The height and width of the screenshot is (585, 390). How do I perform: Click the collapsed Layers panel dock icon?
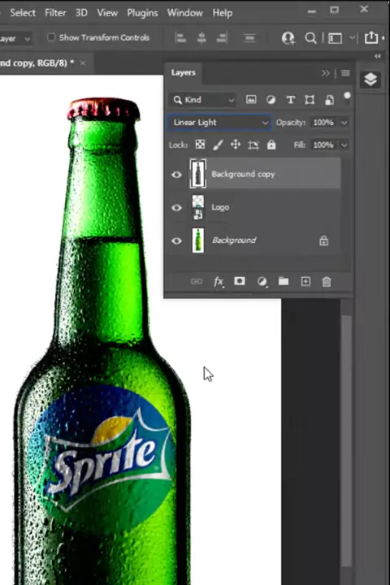tap(370, 80)
